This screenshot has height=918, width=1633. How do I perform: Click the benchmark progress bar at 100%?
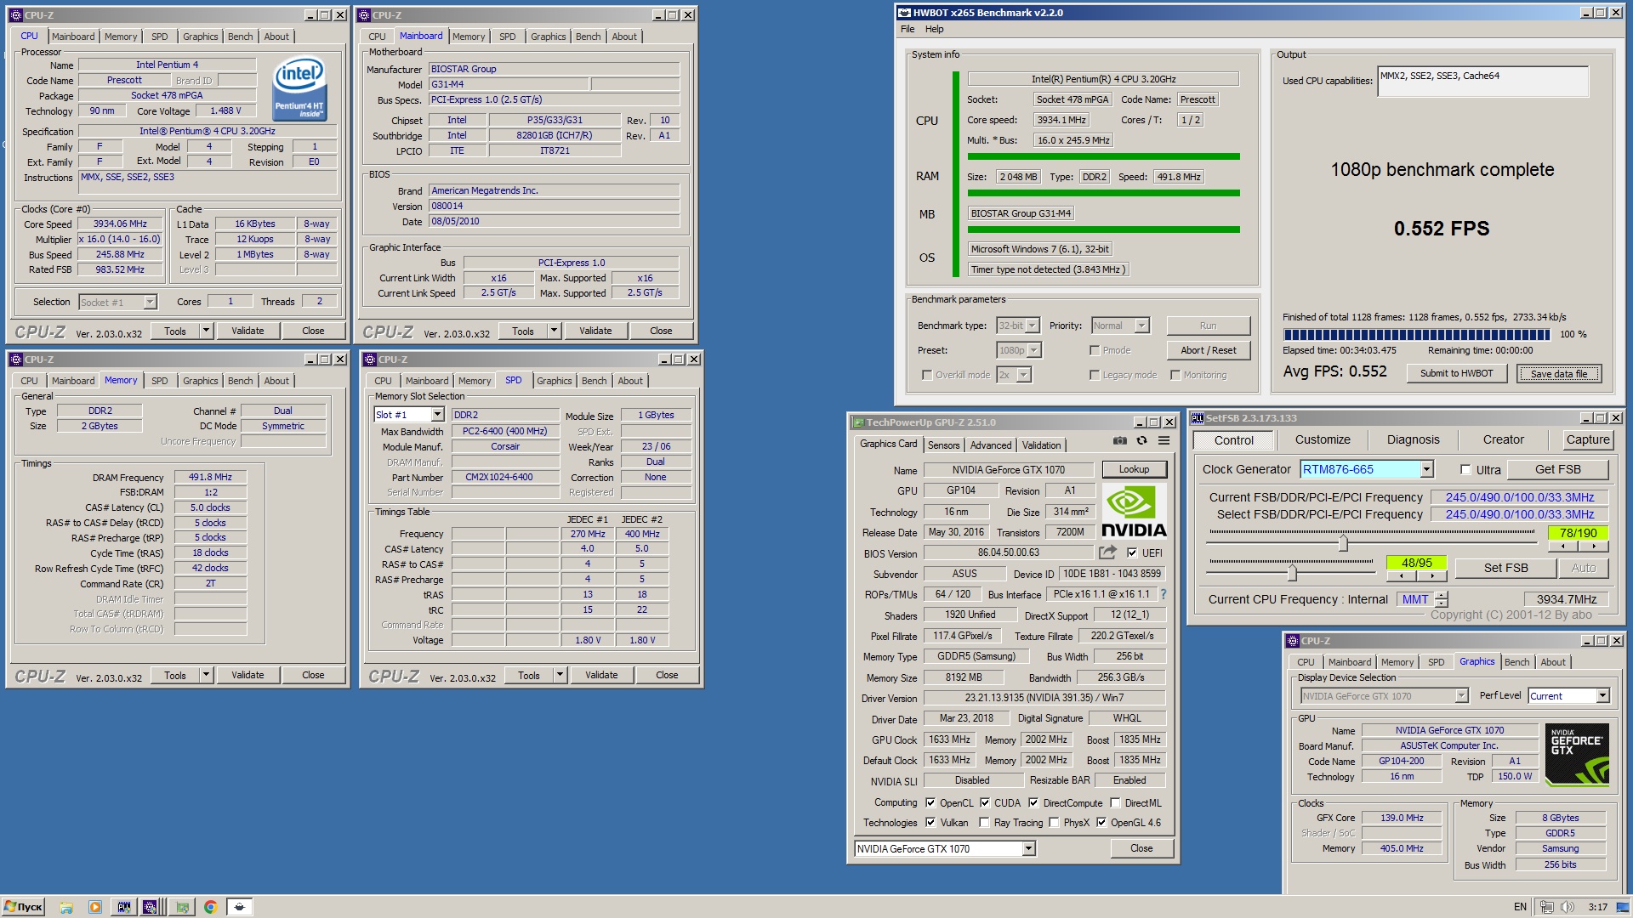[x=1416, y=334]
